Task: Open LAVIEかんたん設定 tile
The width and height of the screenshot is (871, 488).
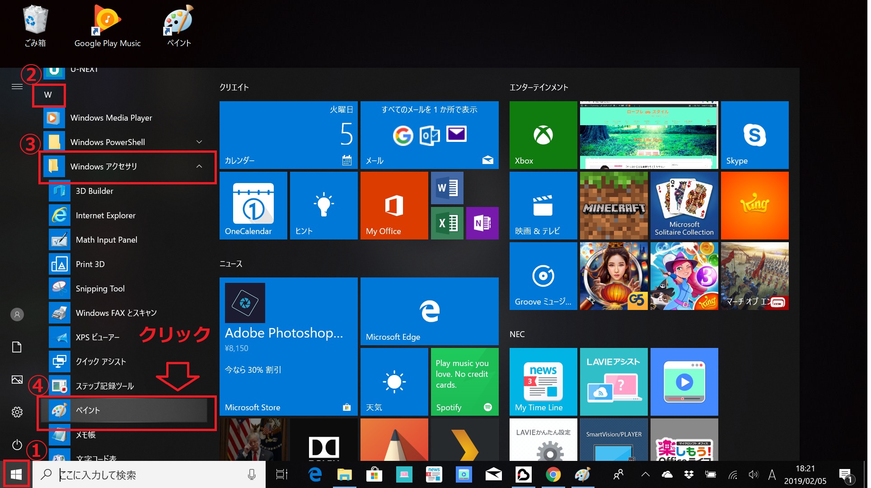Action: tap(543, 440)
